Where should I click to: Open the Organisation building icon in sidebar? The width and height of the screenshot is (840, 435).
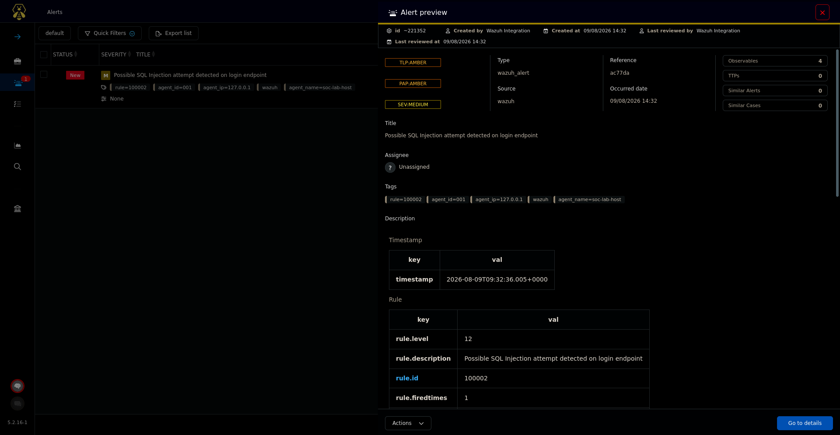point(17,209)
